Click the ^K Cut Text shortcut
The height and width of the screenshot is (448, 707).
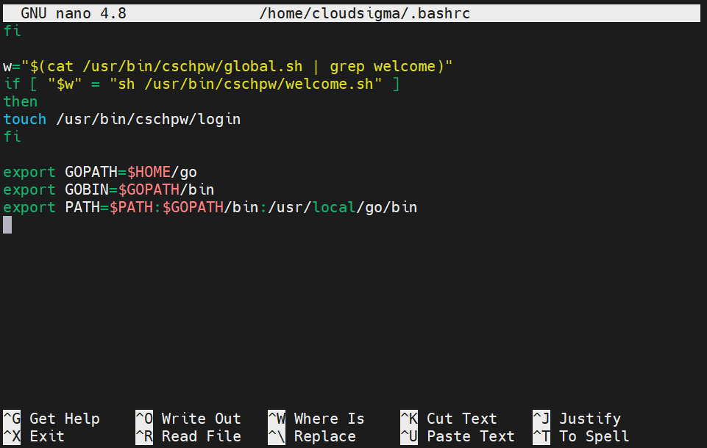pos(449,419)
